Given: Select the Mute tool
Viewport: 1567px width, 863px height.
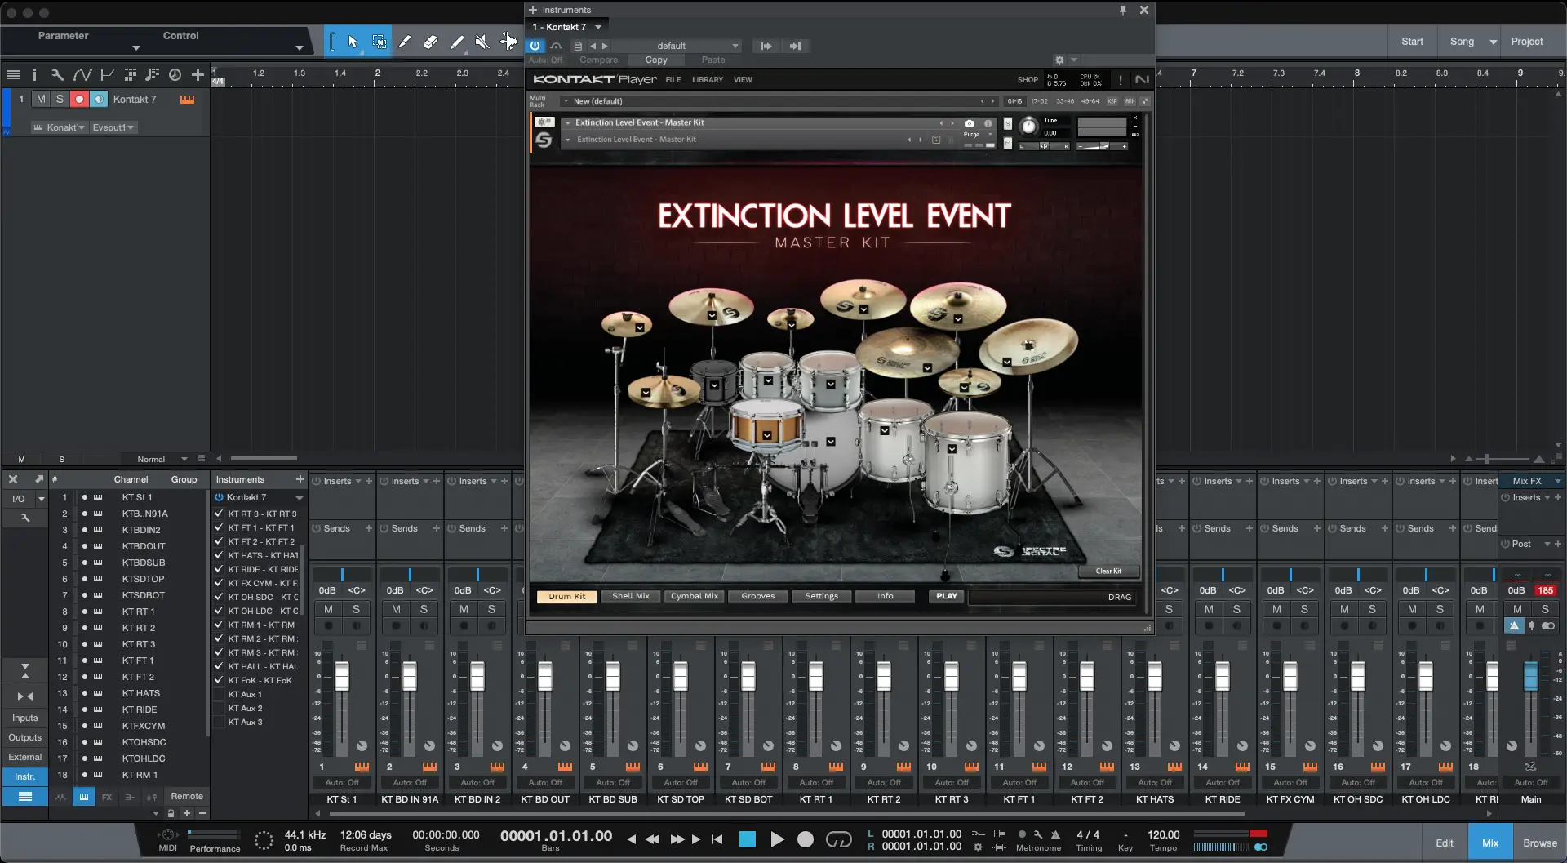Looking at the screenshot, I should point(482,42).
